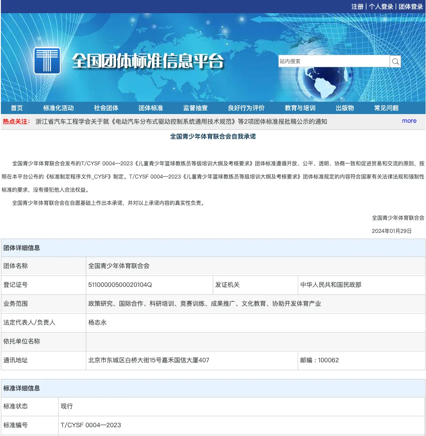This screenshot has height=436, width=426.
Task: Select the address 北京市东城区白桥大街15号
Action: pos(148,361)
